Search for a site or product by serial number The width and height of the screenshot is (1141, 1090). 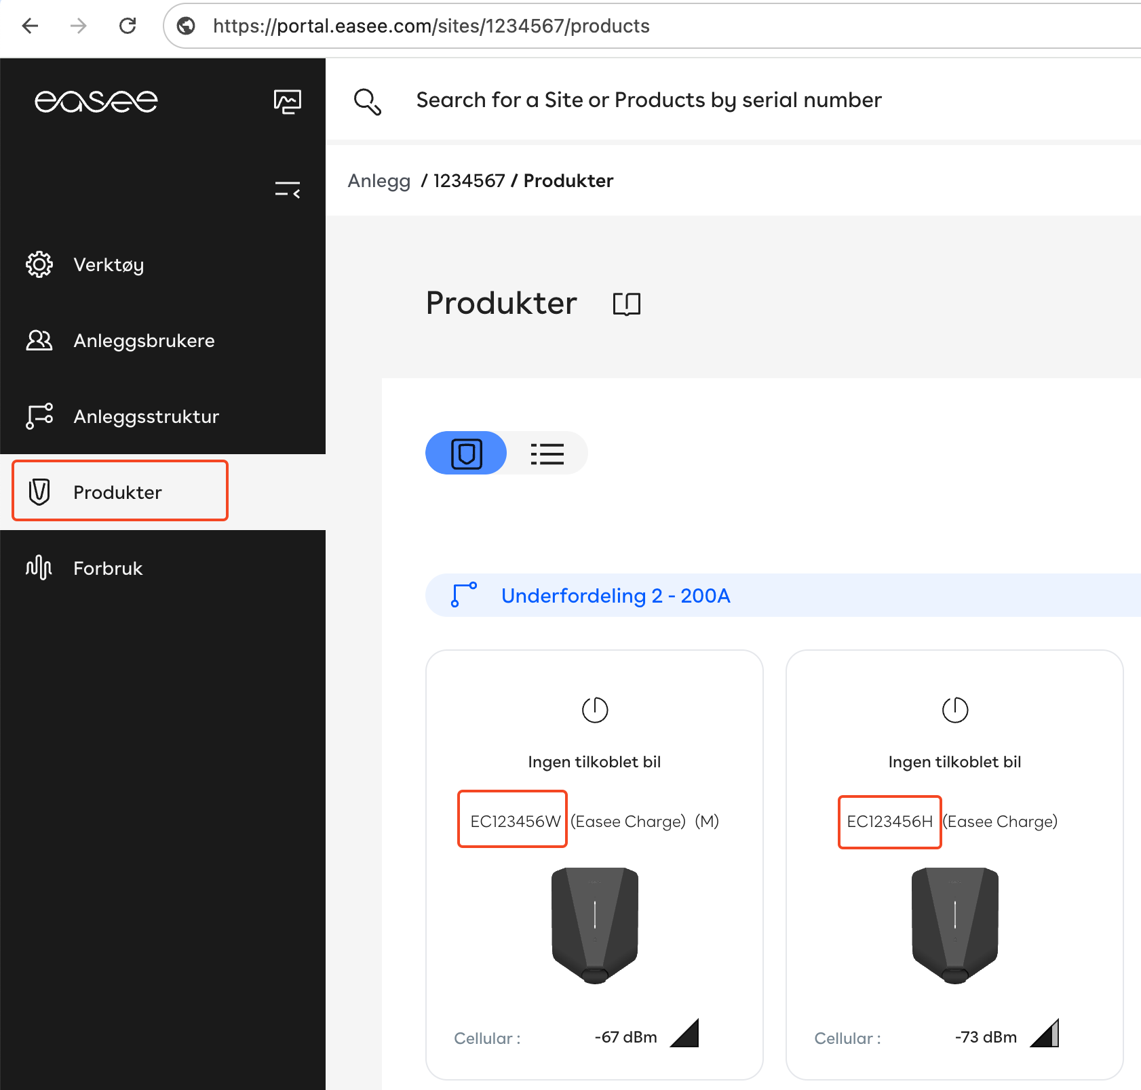649,100
